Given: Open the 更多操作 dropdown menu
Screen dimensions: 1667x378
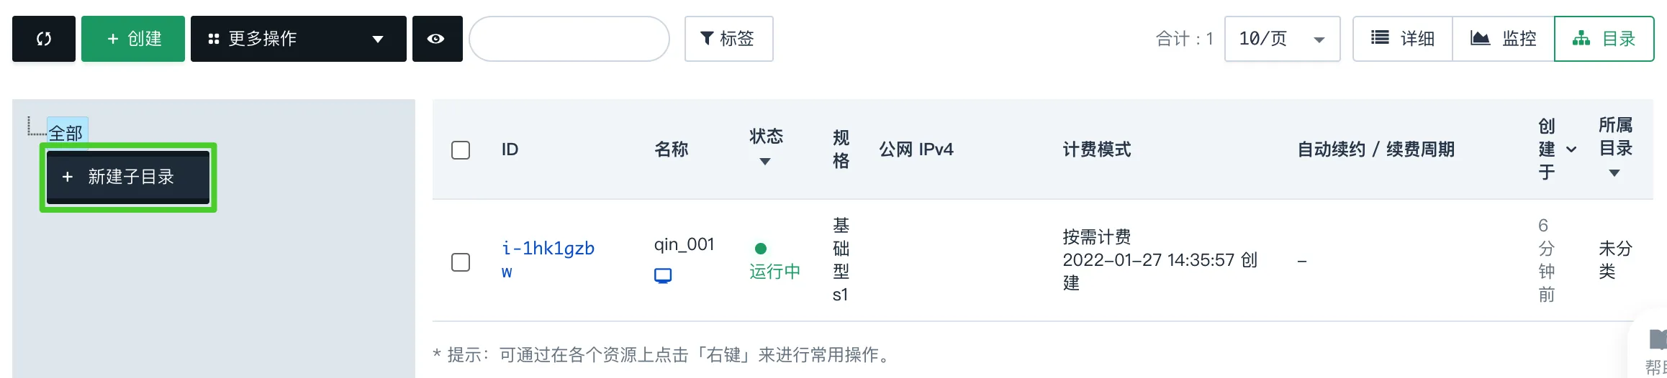Looking at the screenshot, I should 298,39.
